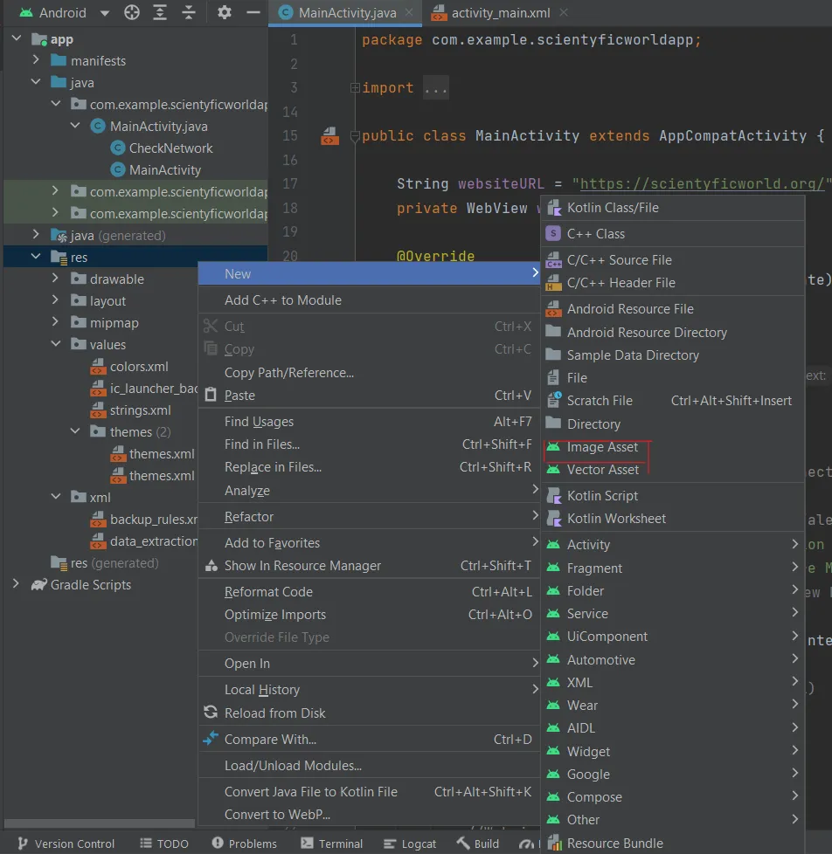Click the Compare With arrows icon
832x854 pixels.
211,739
